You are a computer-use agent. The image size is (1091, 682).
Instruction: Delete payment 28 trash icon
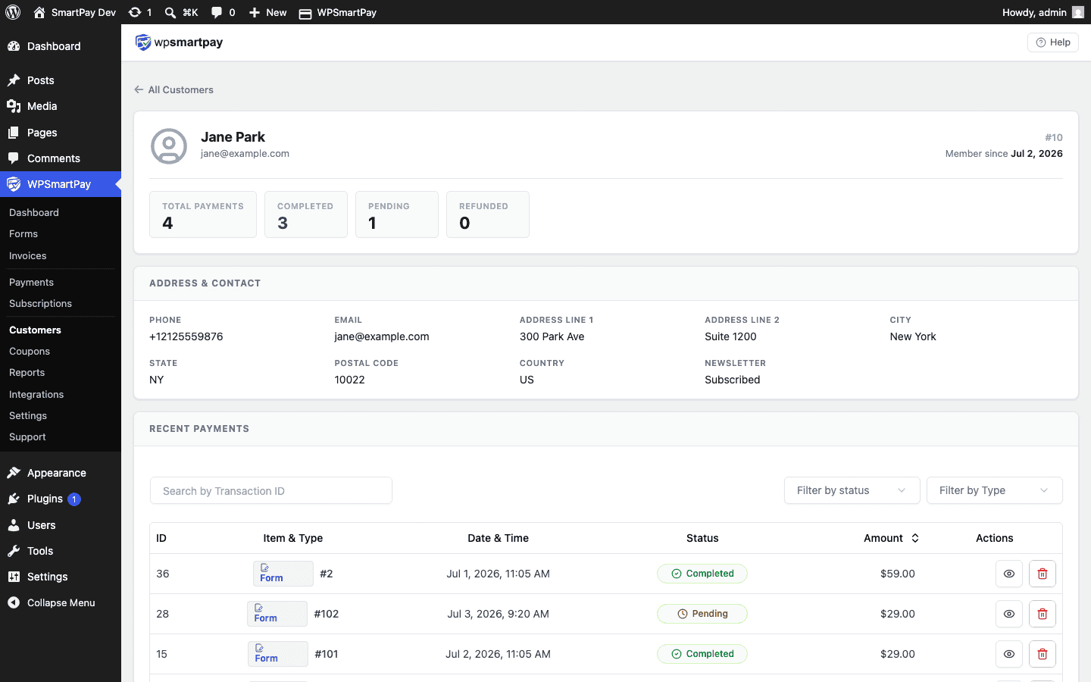point(1043,614)
